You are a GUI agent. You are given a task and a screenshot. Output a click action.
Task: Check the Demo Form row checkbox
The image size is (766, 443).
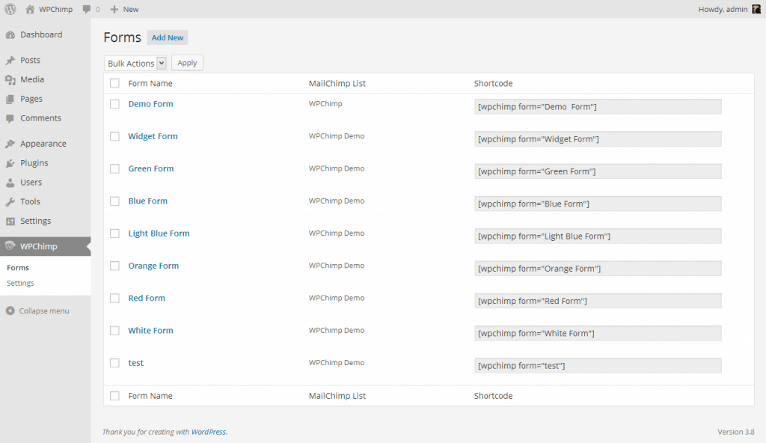[x=114, y=104]
